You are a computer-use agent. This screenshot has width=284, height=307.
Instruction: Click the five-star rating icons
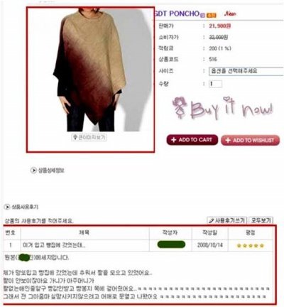[251, 245]
